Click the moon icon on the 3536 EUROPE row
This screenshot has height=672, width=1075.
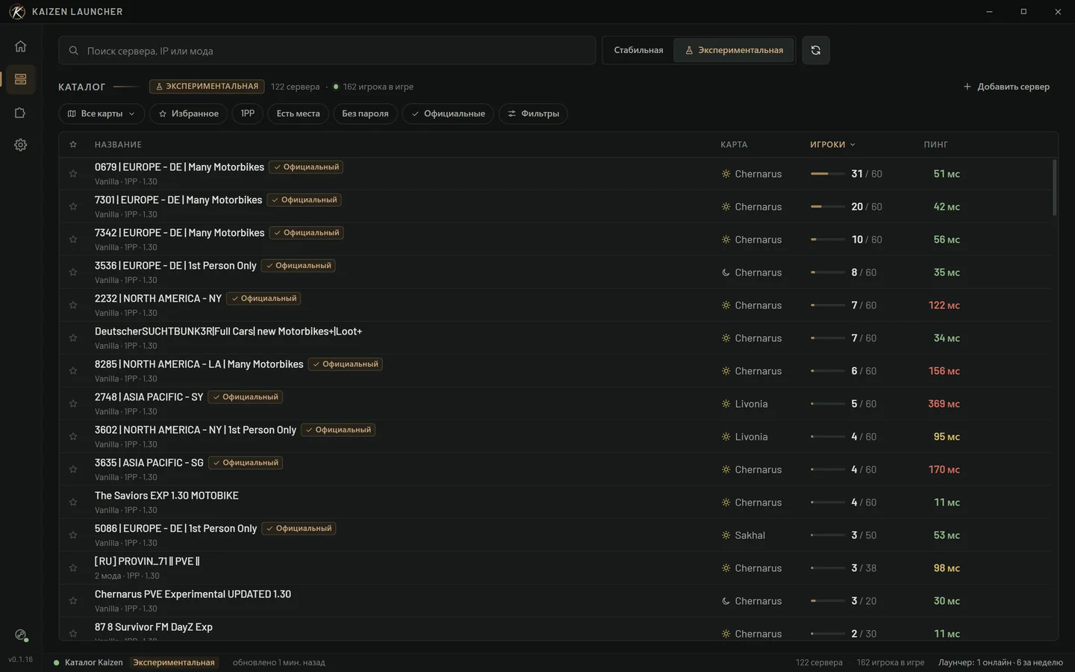(x=726, y=273)
